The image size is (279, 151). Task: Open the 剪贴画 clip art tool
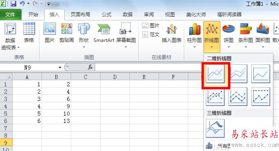click(67, 33)
